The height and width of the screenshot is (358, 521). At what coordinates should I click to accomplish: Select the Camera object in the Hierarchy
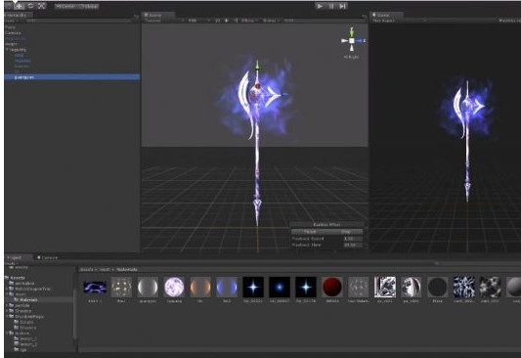click(x=71, y=33)
